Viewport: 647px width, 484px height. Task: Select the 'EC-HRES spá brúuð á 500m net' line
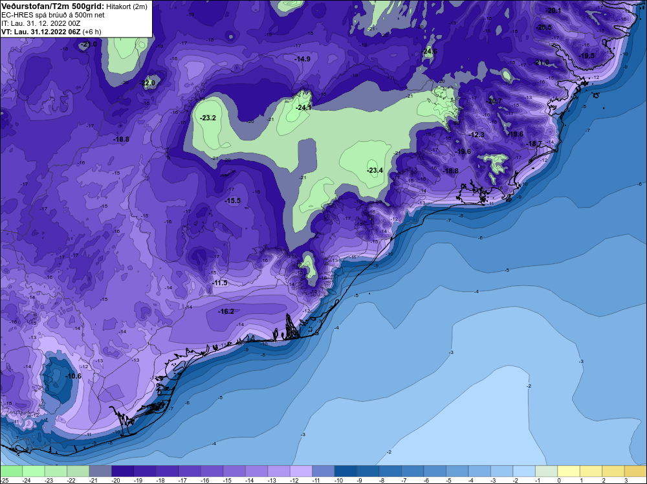click(53, 15)
